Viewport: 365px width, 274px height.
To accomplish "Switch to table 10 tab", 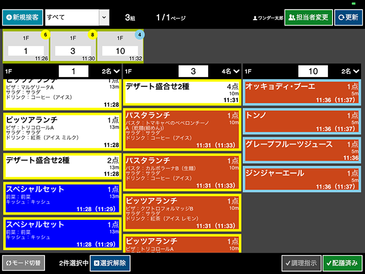I will coord(120,47).
